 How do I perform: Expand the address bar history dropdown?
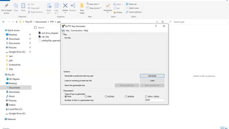[x=157, y=22]
